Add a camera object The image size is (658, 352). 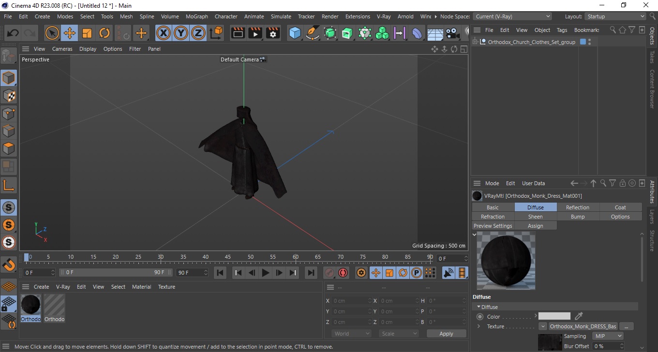[x=452, y=33]
